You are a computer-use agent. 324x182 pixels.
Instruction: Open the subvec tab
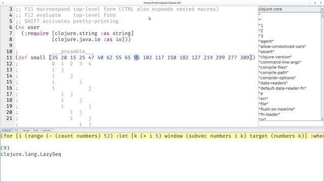pyautogui.click(x=47, y=130)
